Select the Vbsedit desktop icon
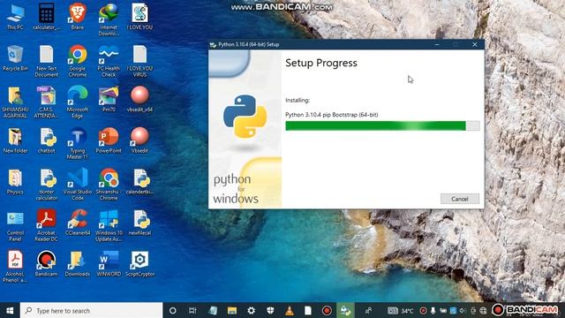Viewport: 565px width, 318px height. 139,140
